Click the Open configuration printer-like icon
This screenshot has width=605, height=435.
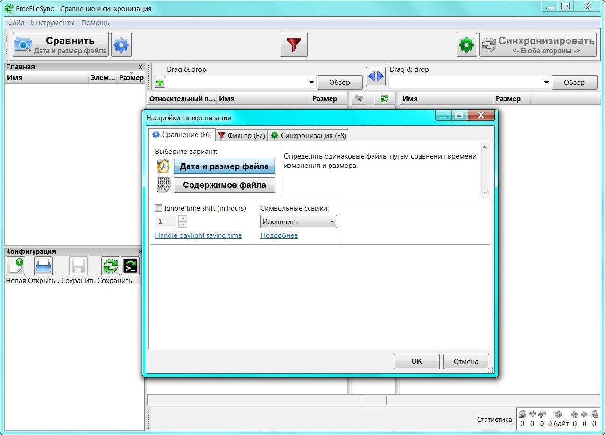click(43, 266)
